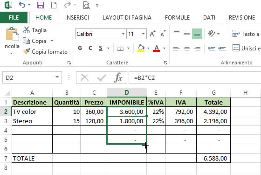This screenshot has height=175, width=261.
Task: Align cell text left
Action: point(177,48)
